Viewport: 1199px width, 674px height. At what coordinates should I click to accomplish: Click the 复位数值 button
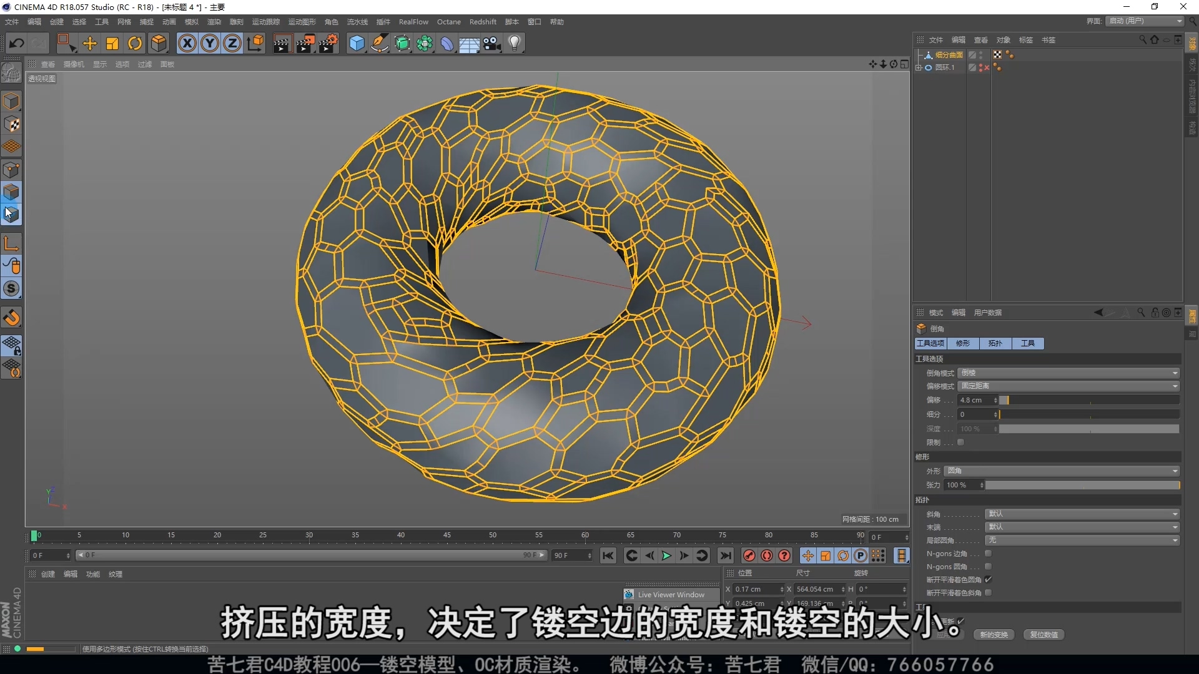1044,635
